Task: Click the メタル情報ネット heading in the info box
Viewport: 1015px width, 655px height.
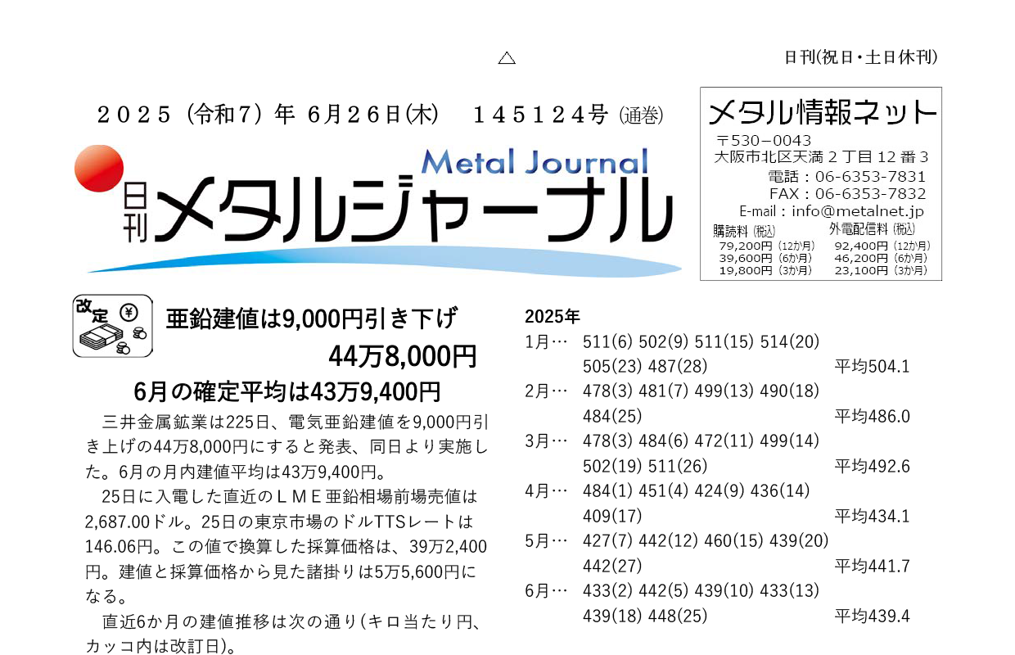Action: pos(822,111)
